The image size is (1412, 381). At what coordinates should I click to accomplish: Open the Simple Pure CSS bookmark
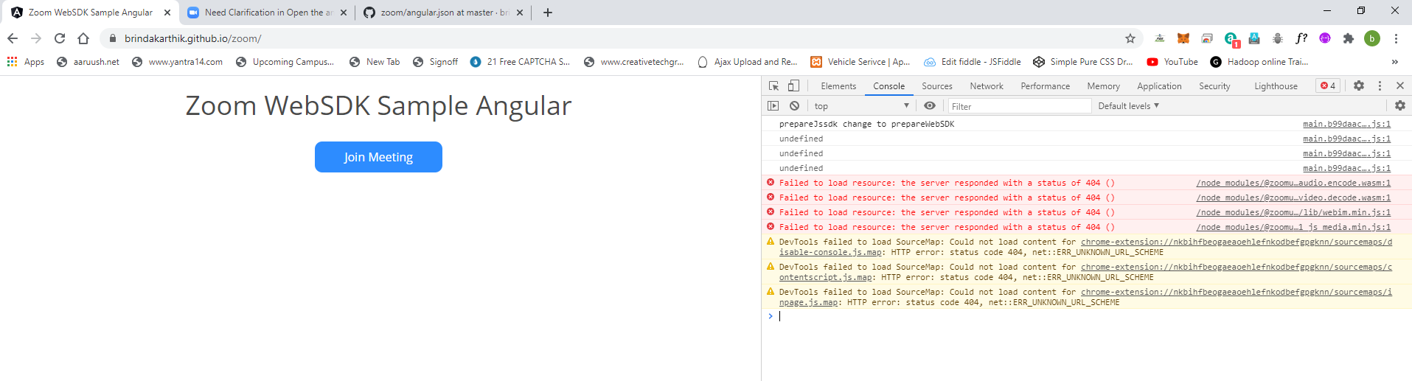tap(1082, 62)
